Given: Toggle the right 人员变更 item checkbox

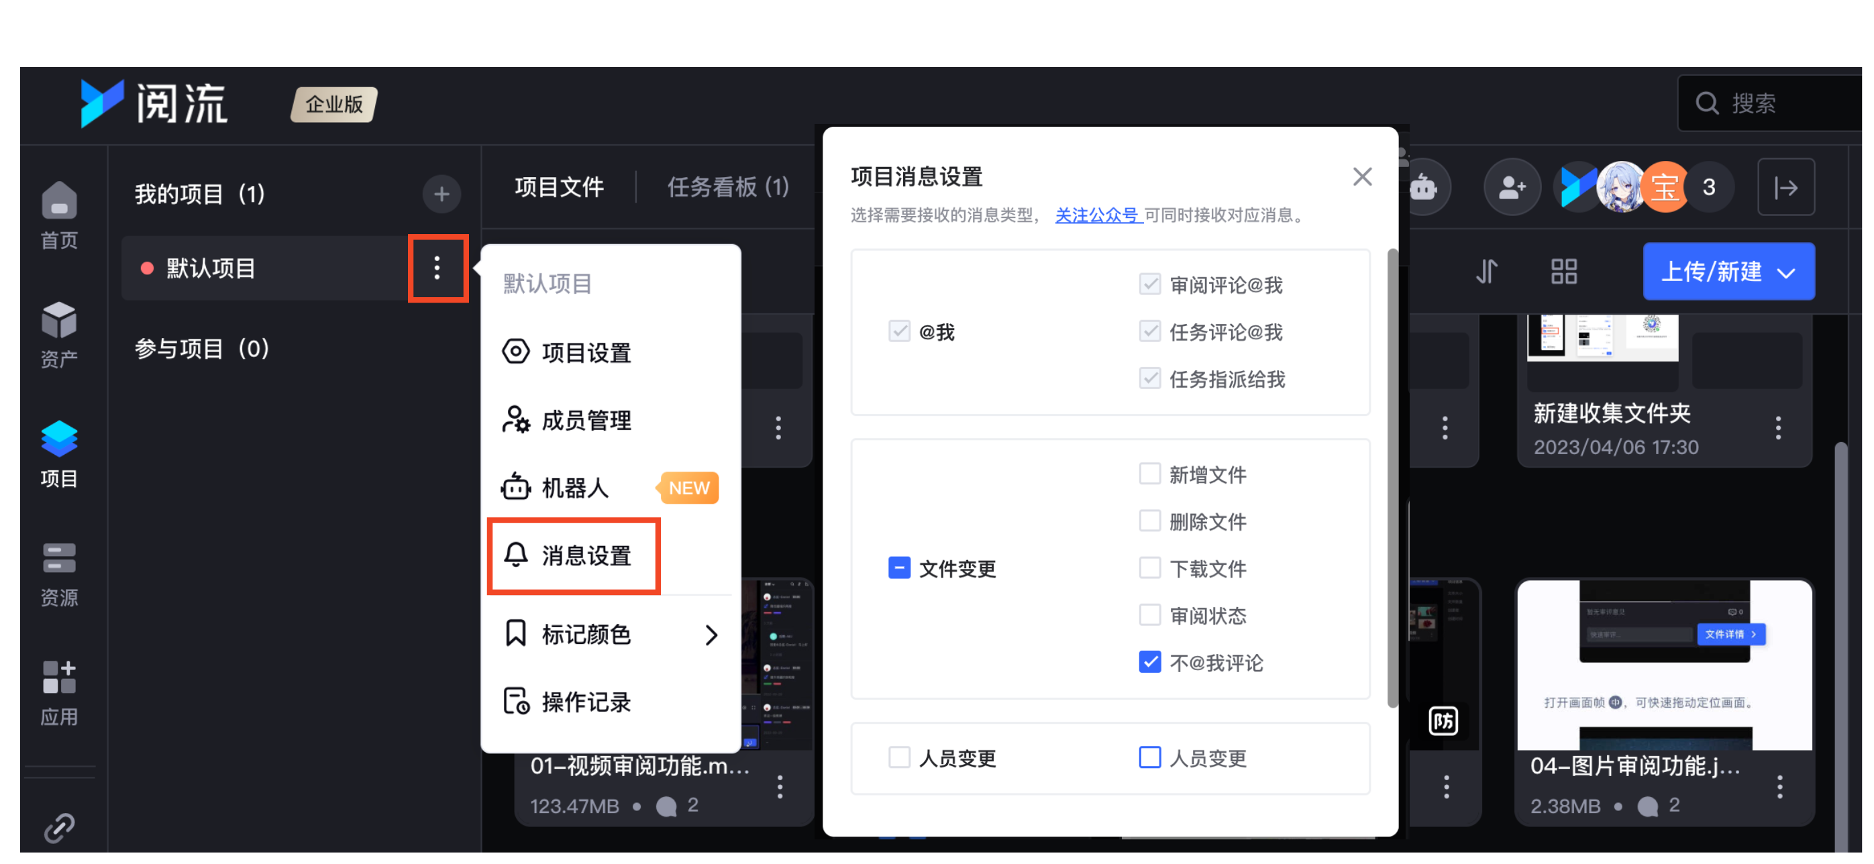Looking at the screenshot, I should click(x=1149, y=758).
